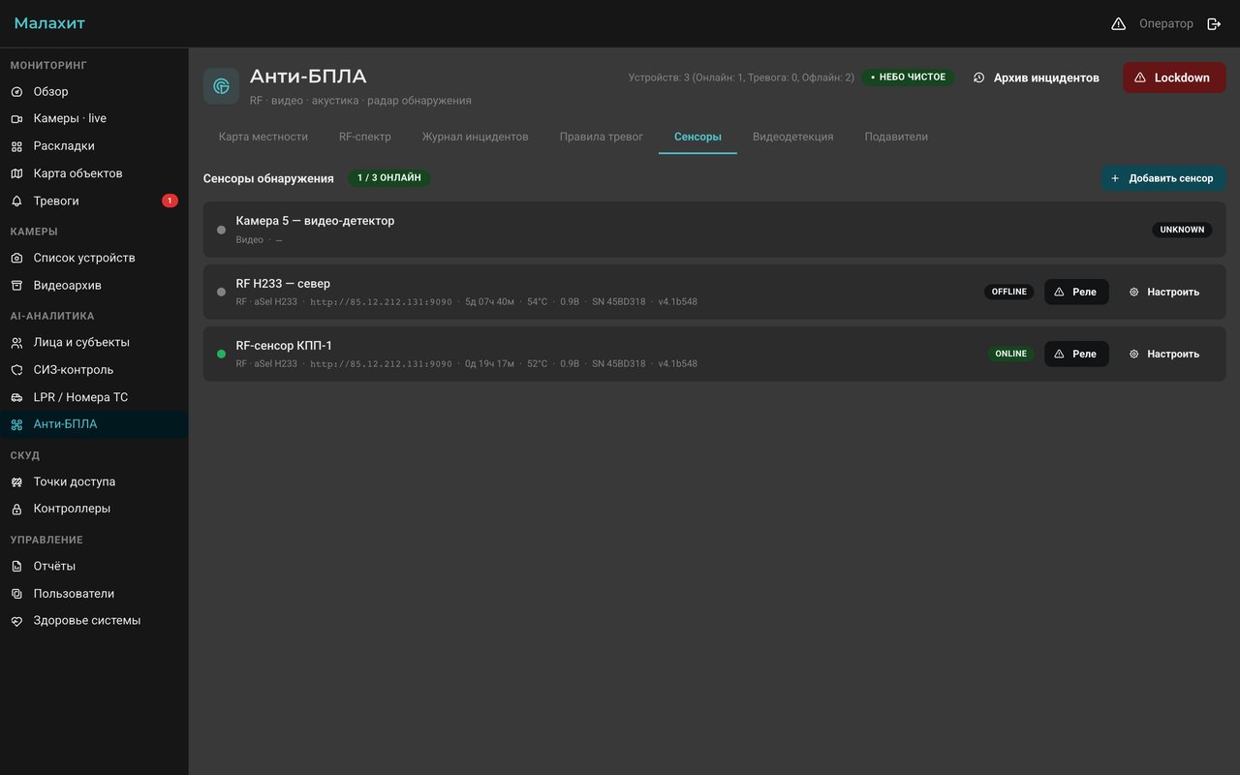The image size is (1240, 775).
Task: Open Архив инцидентов
Action: tap(1037, 77)
